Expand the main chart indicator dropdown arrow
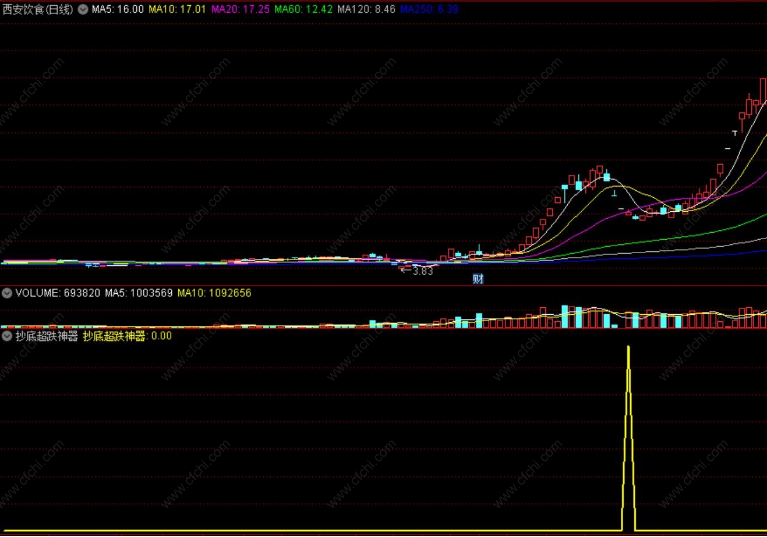 click(x=83, y=9)
